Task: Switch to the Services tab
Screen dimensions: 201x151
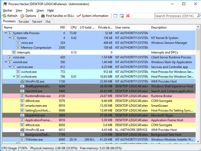Action: [24, 21]
